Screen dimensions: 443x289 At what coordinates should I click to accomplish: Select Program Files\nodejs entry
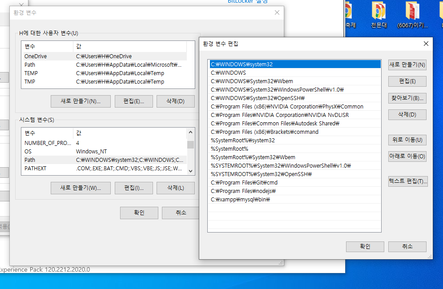[x=295, y=191]
